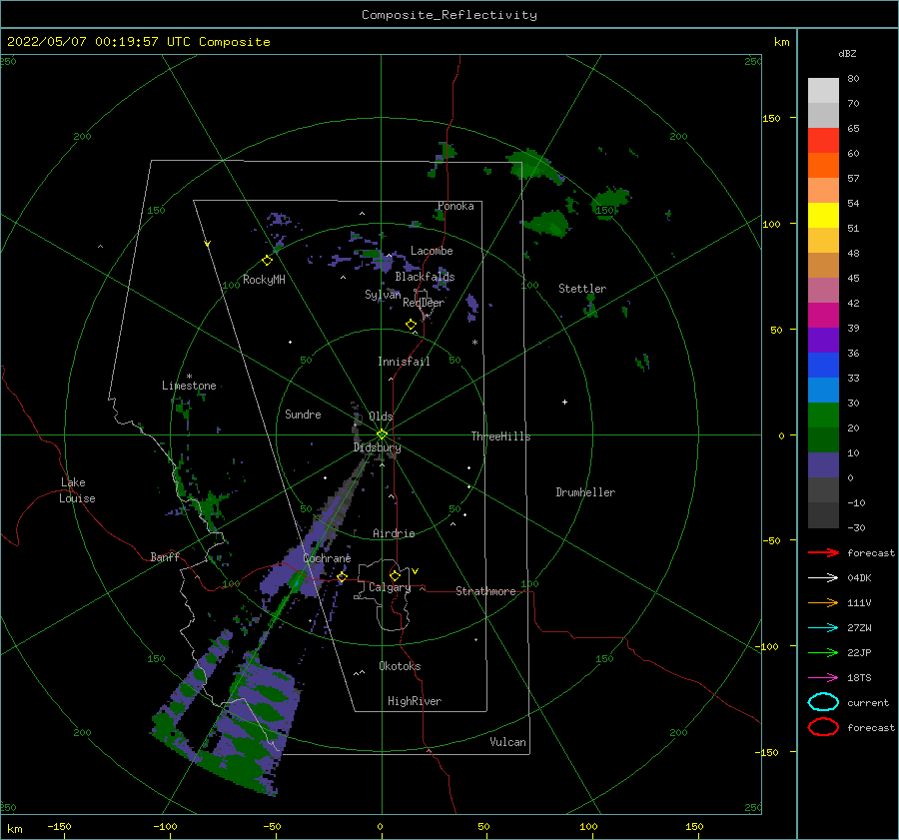899x840 pixels.
Task: Click the bright yellow 54 dBZ swatch
Action: click(823, 215)
